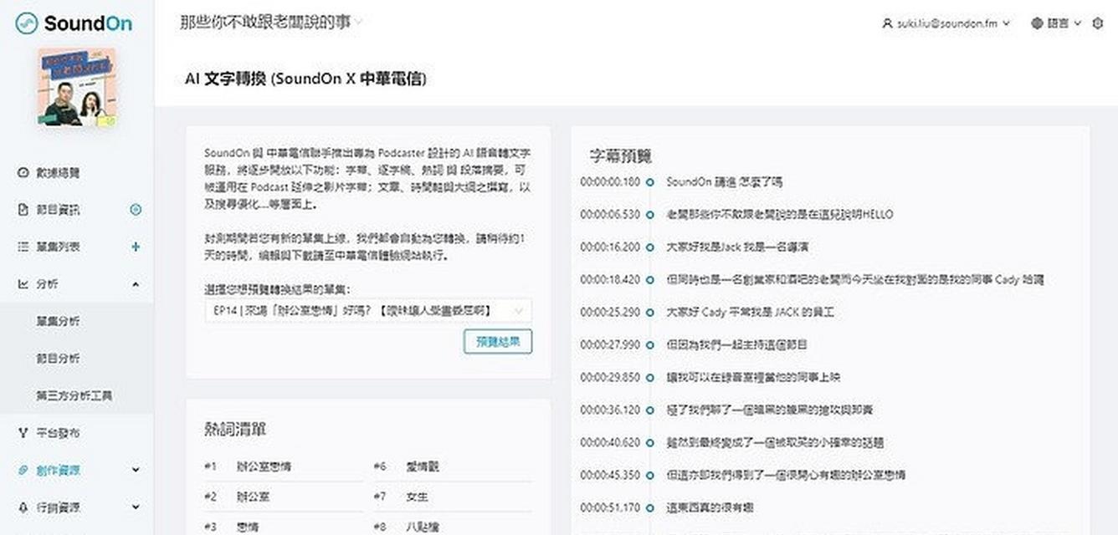Add an episode with 單集列表 plus icon
Screen dimensions: 1118x535
(x=136, y=247)
